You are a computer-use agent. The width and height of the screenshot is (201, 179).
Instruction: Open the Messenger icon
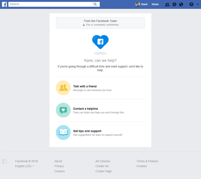175,4
